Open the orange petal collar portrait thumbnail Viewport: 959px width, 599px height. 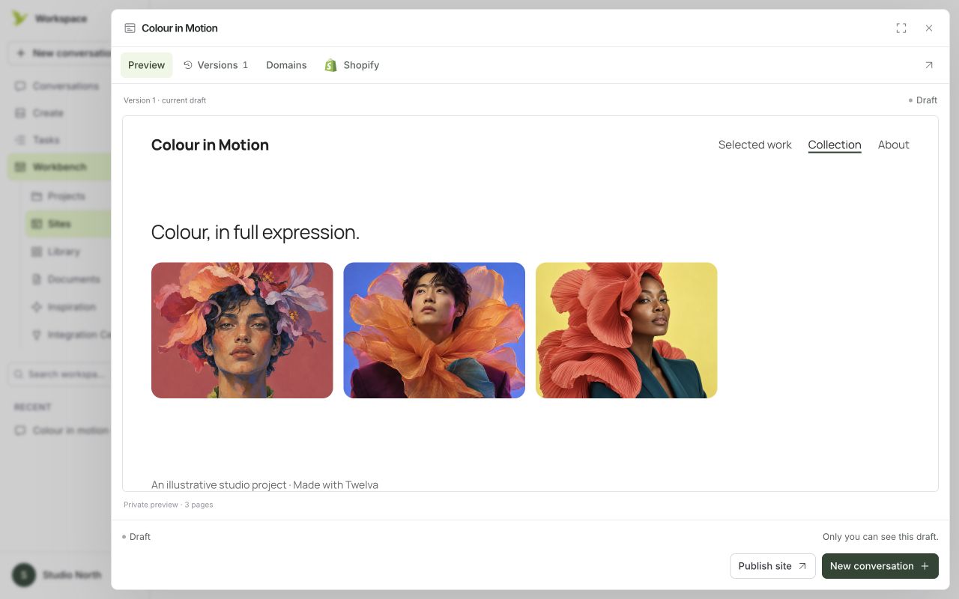click(x=434, y=330)
